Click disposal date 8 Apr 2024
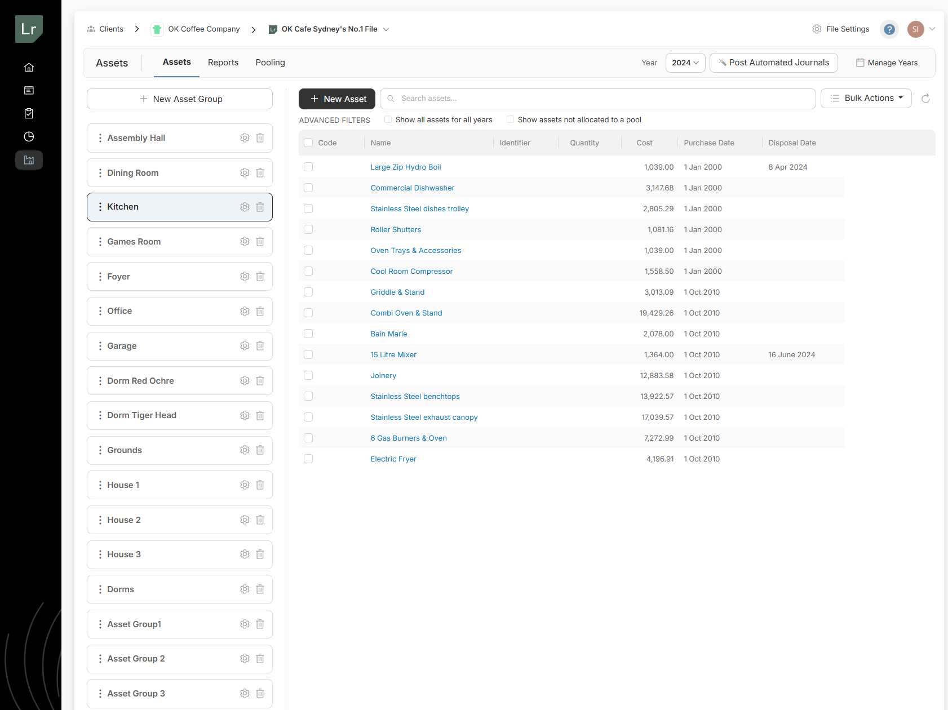 click(788, 167)
